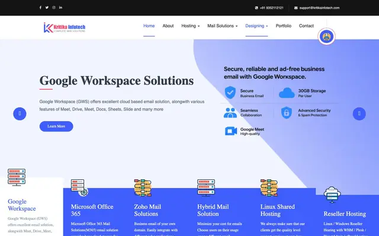Open the Twitter social icon
This screenshot has height=236, width=379.
point(47,8)
